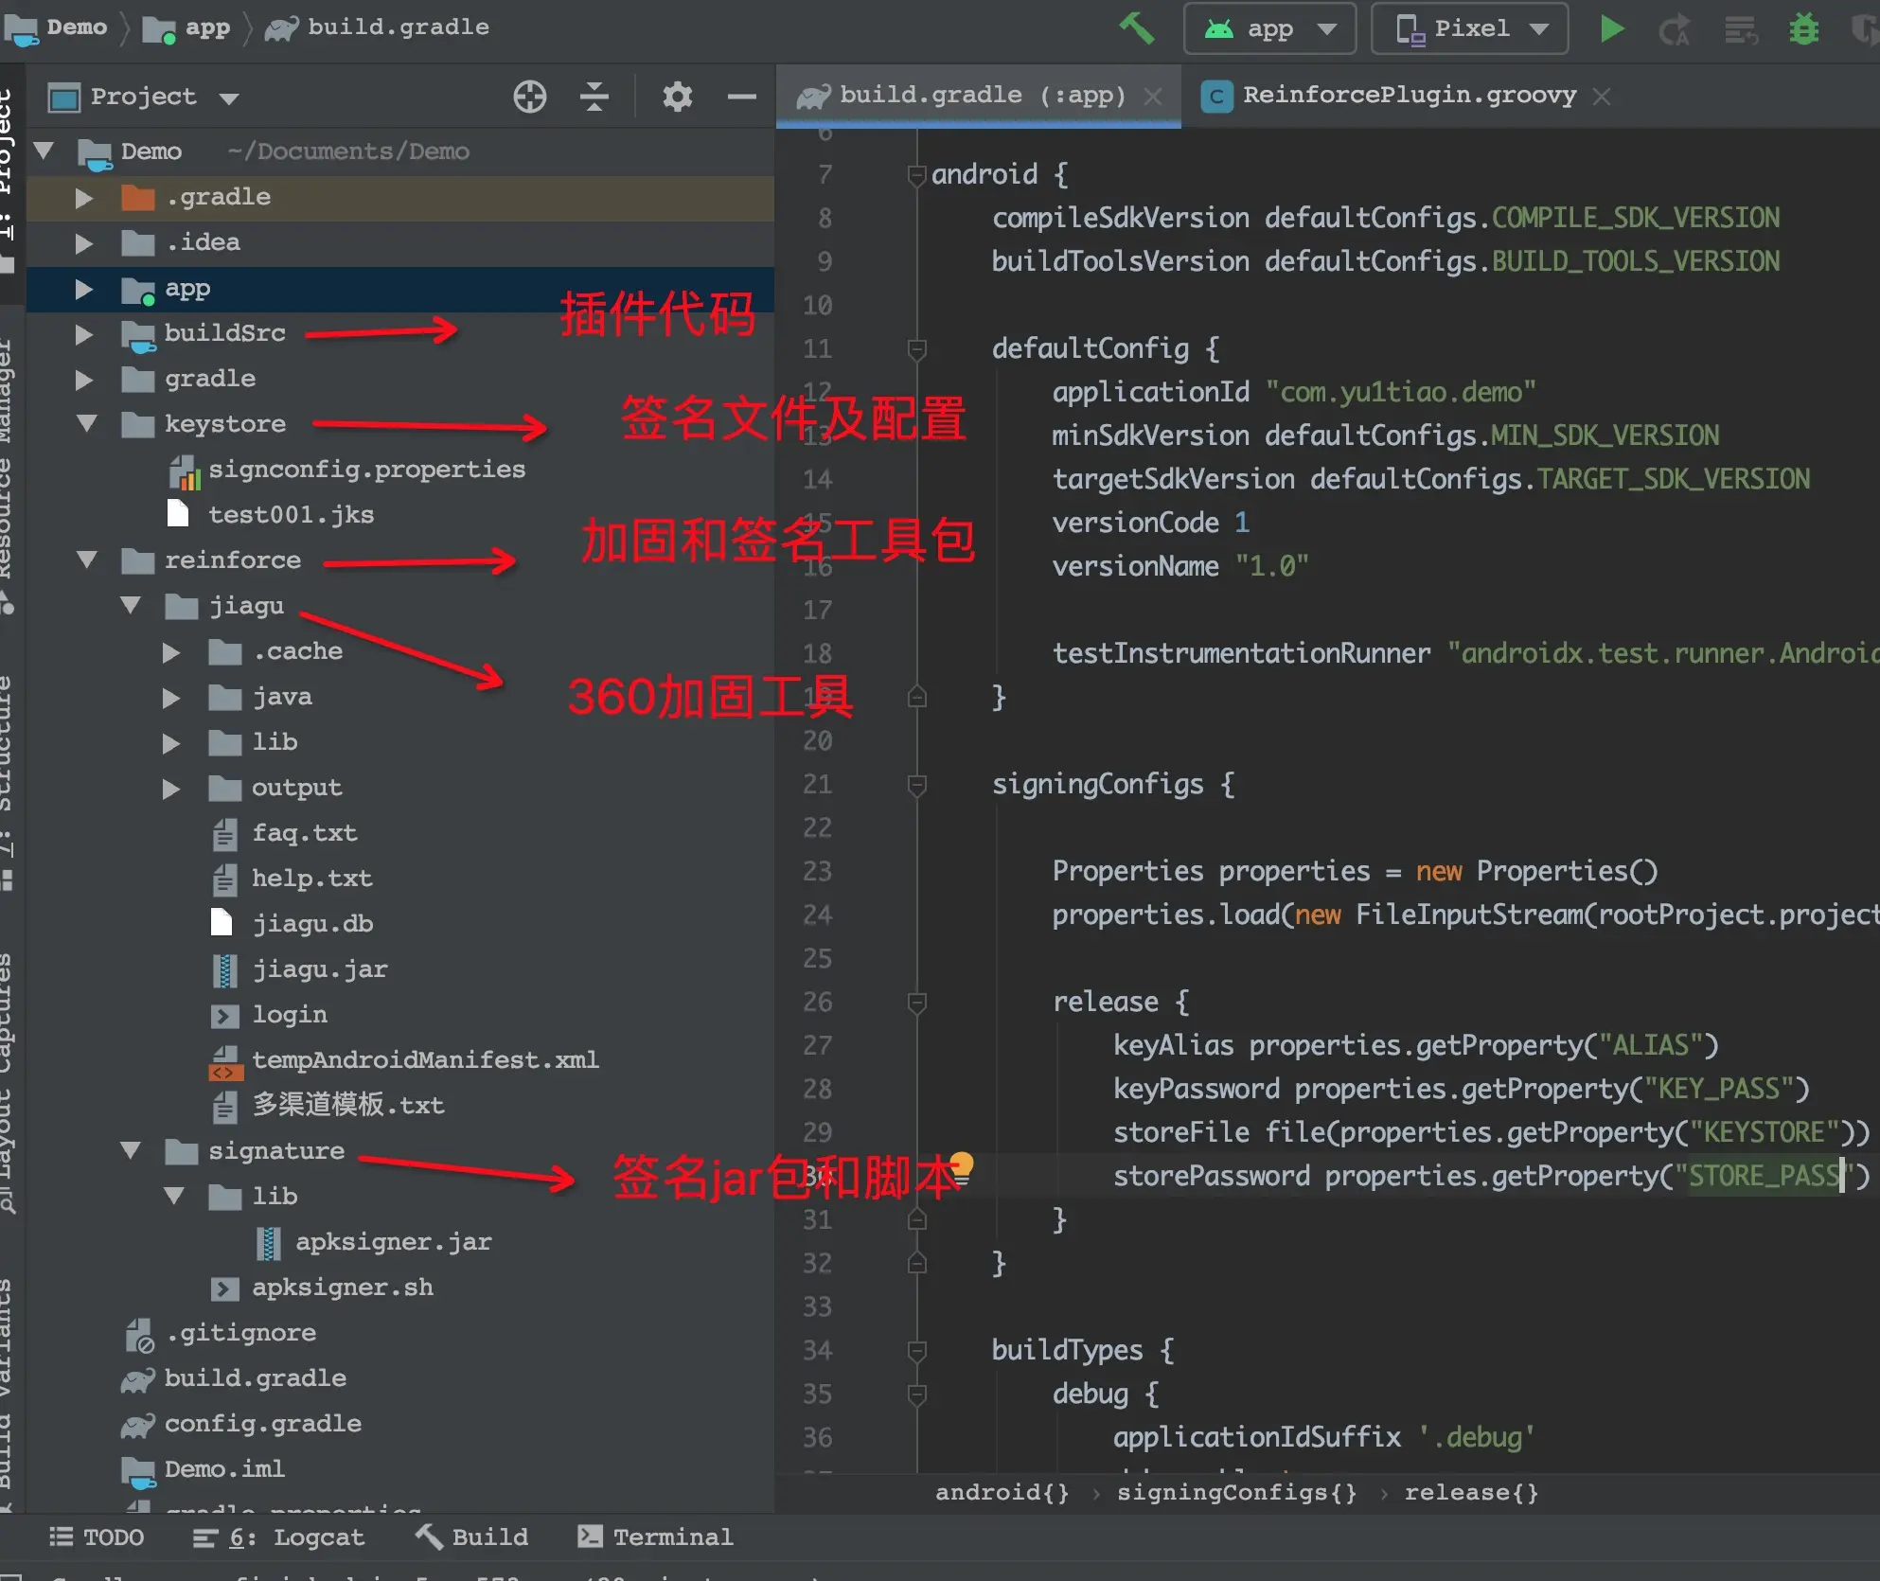The image size is (1880, 1581).
Task: Open Project panel gear settings
Action: pos(677,97)
